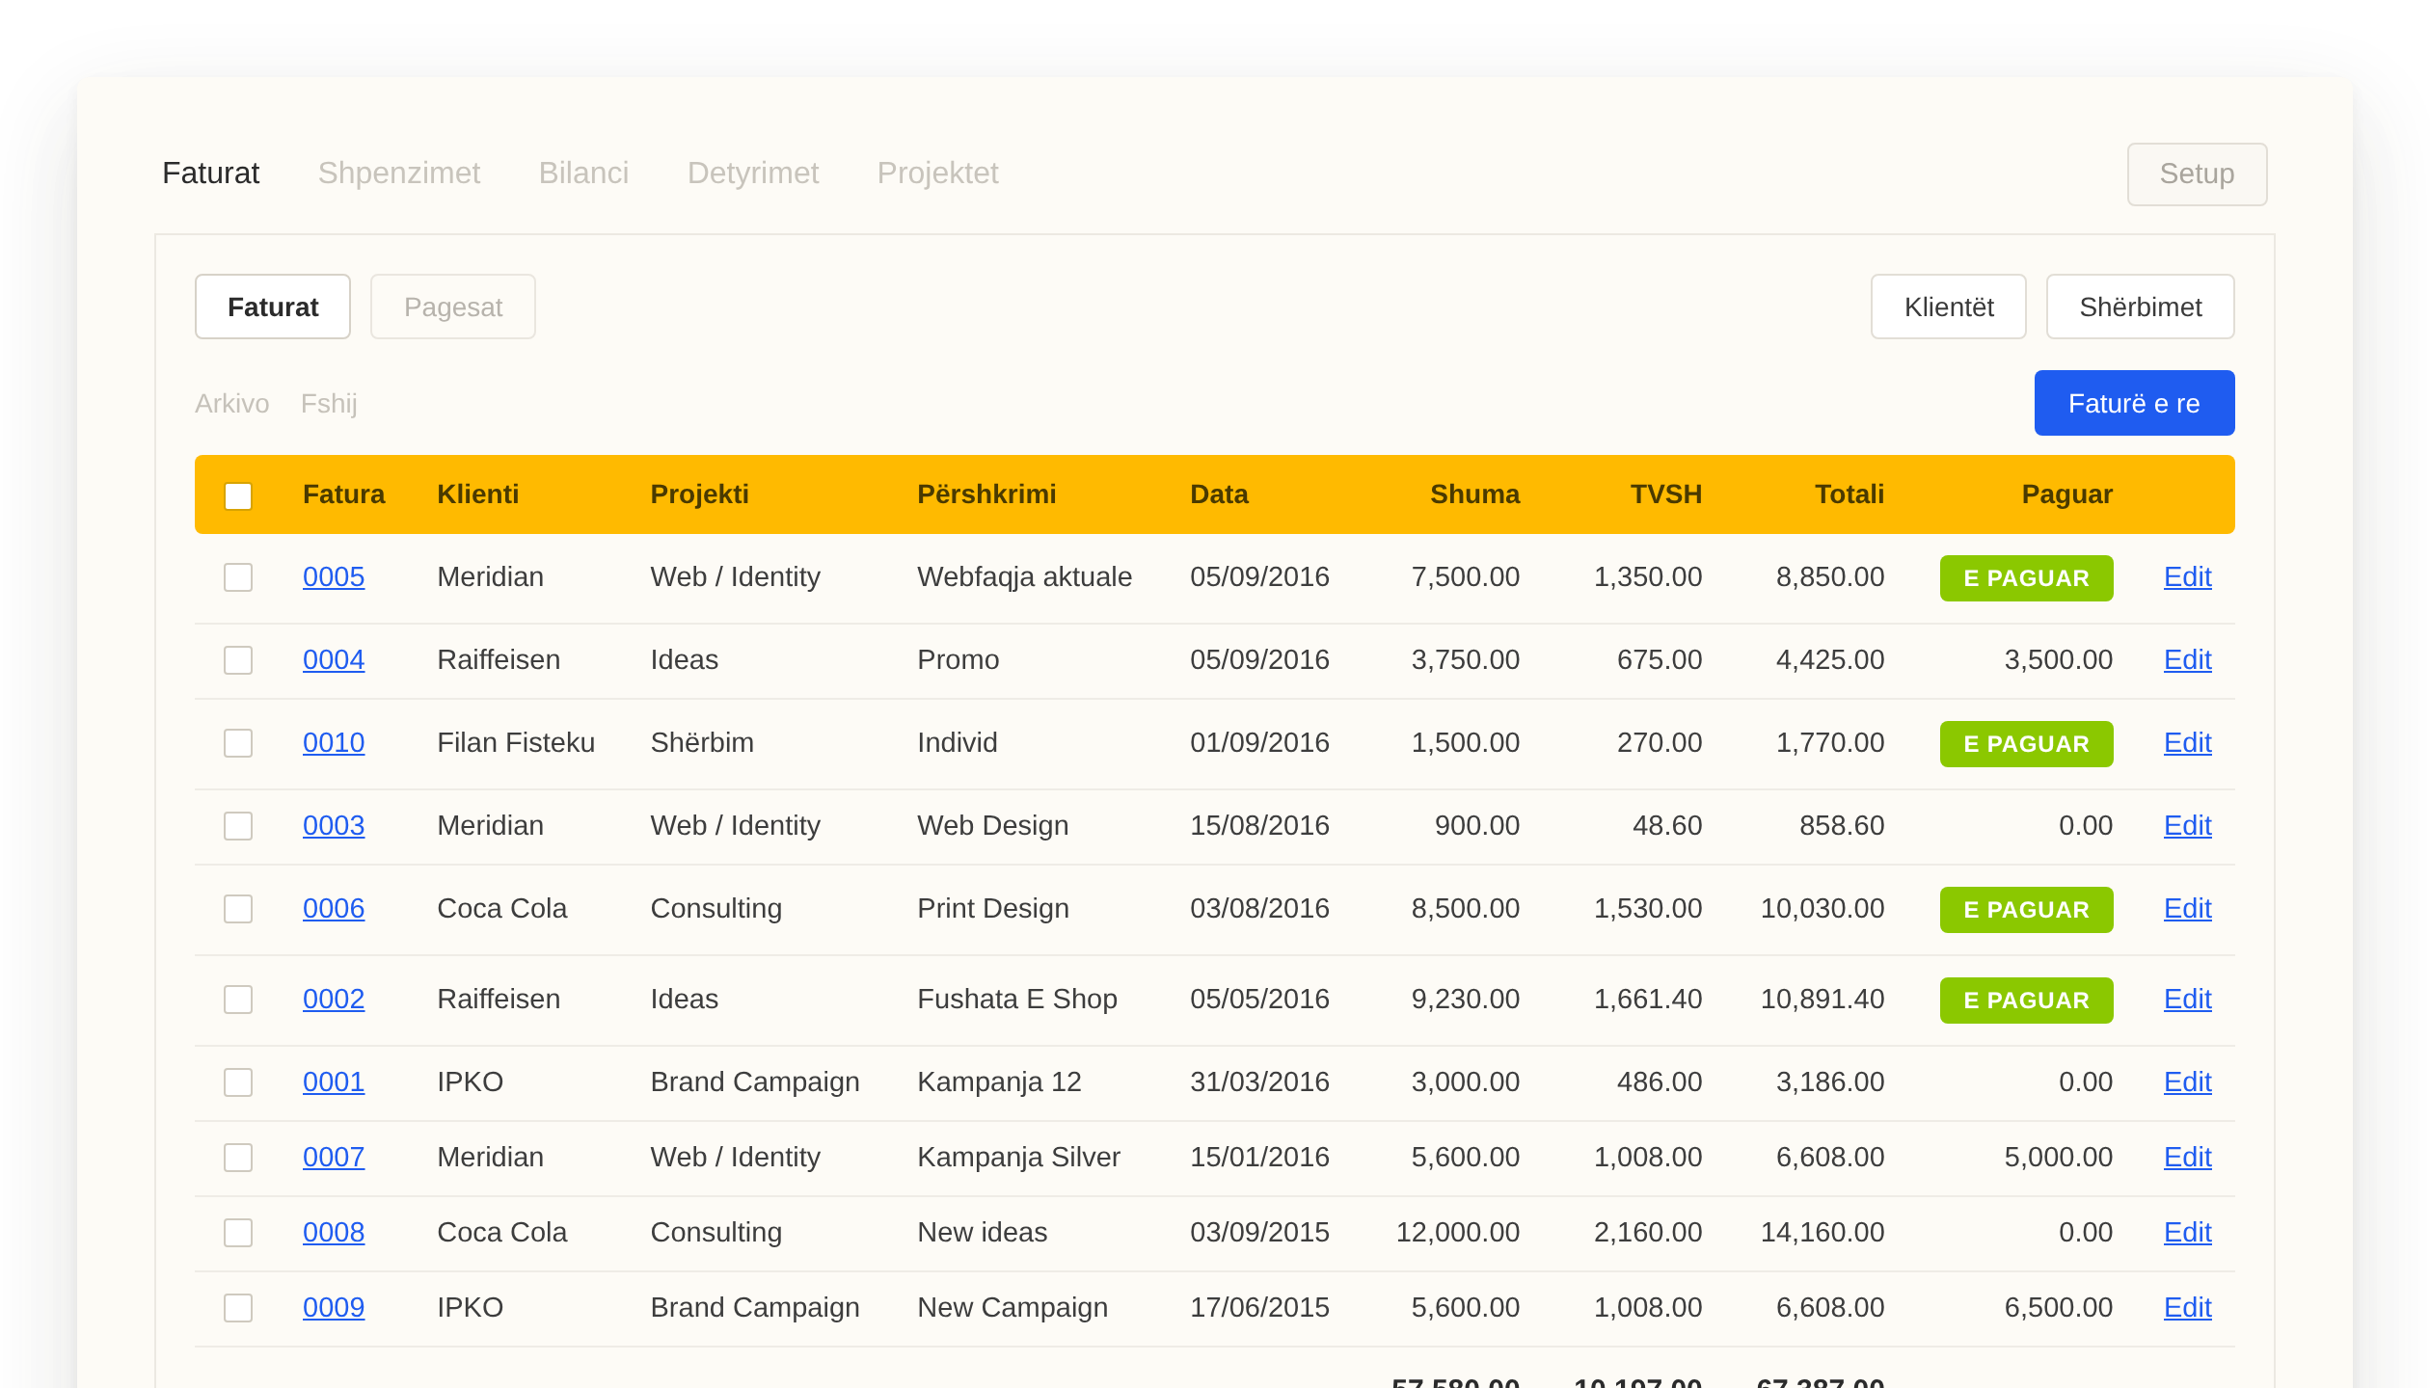Edit the Kampanja 12 invoice row
Image resolution: width=2430 pixels, height=1388 pixels.
(x=2188, y=1081)
